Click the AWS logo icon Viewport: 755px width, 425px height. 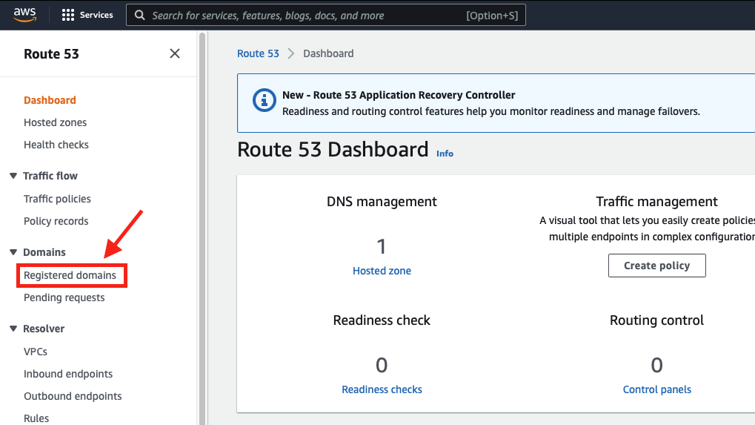click(24, 15)
